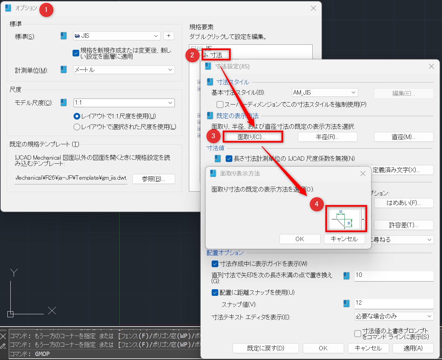
Task: Toggle 寸法作成中に表示ガイドを表示(W) checkbox
Action: click(215, 264)
